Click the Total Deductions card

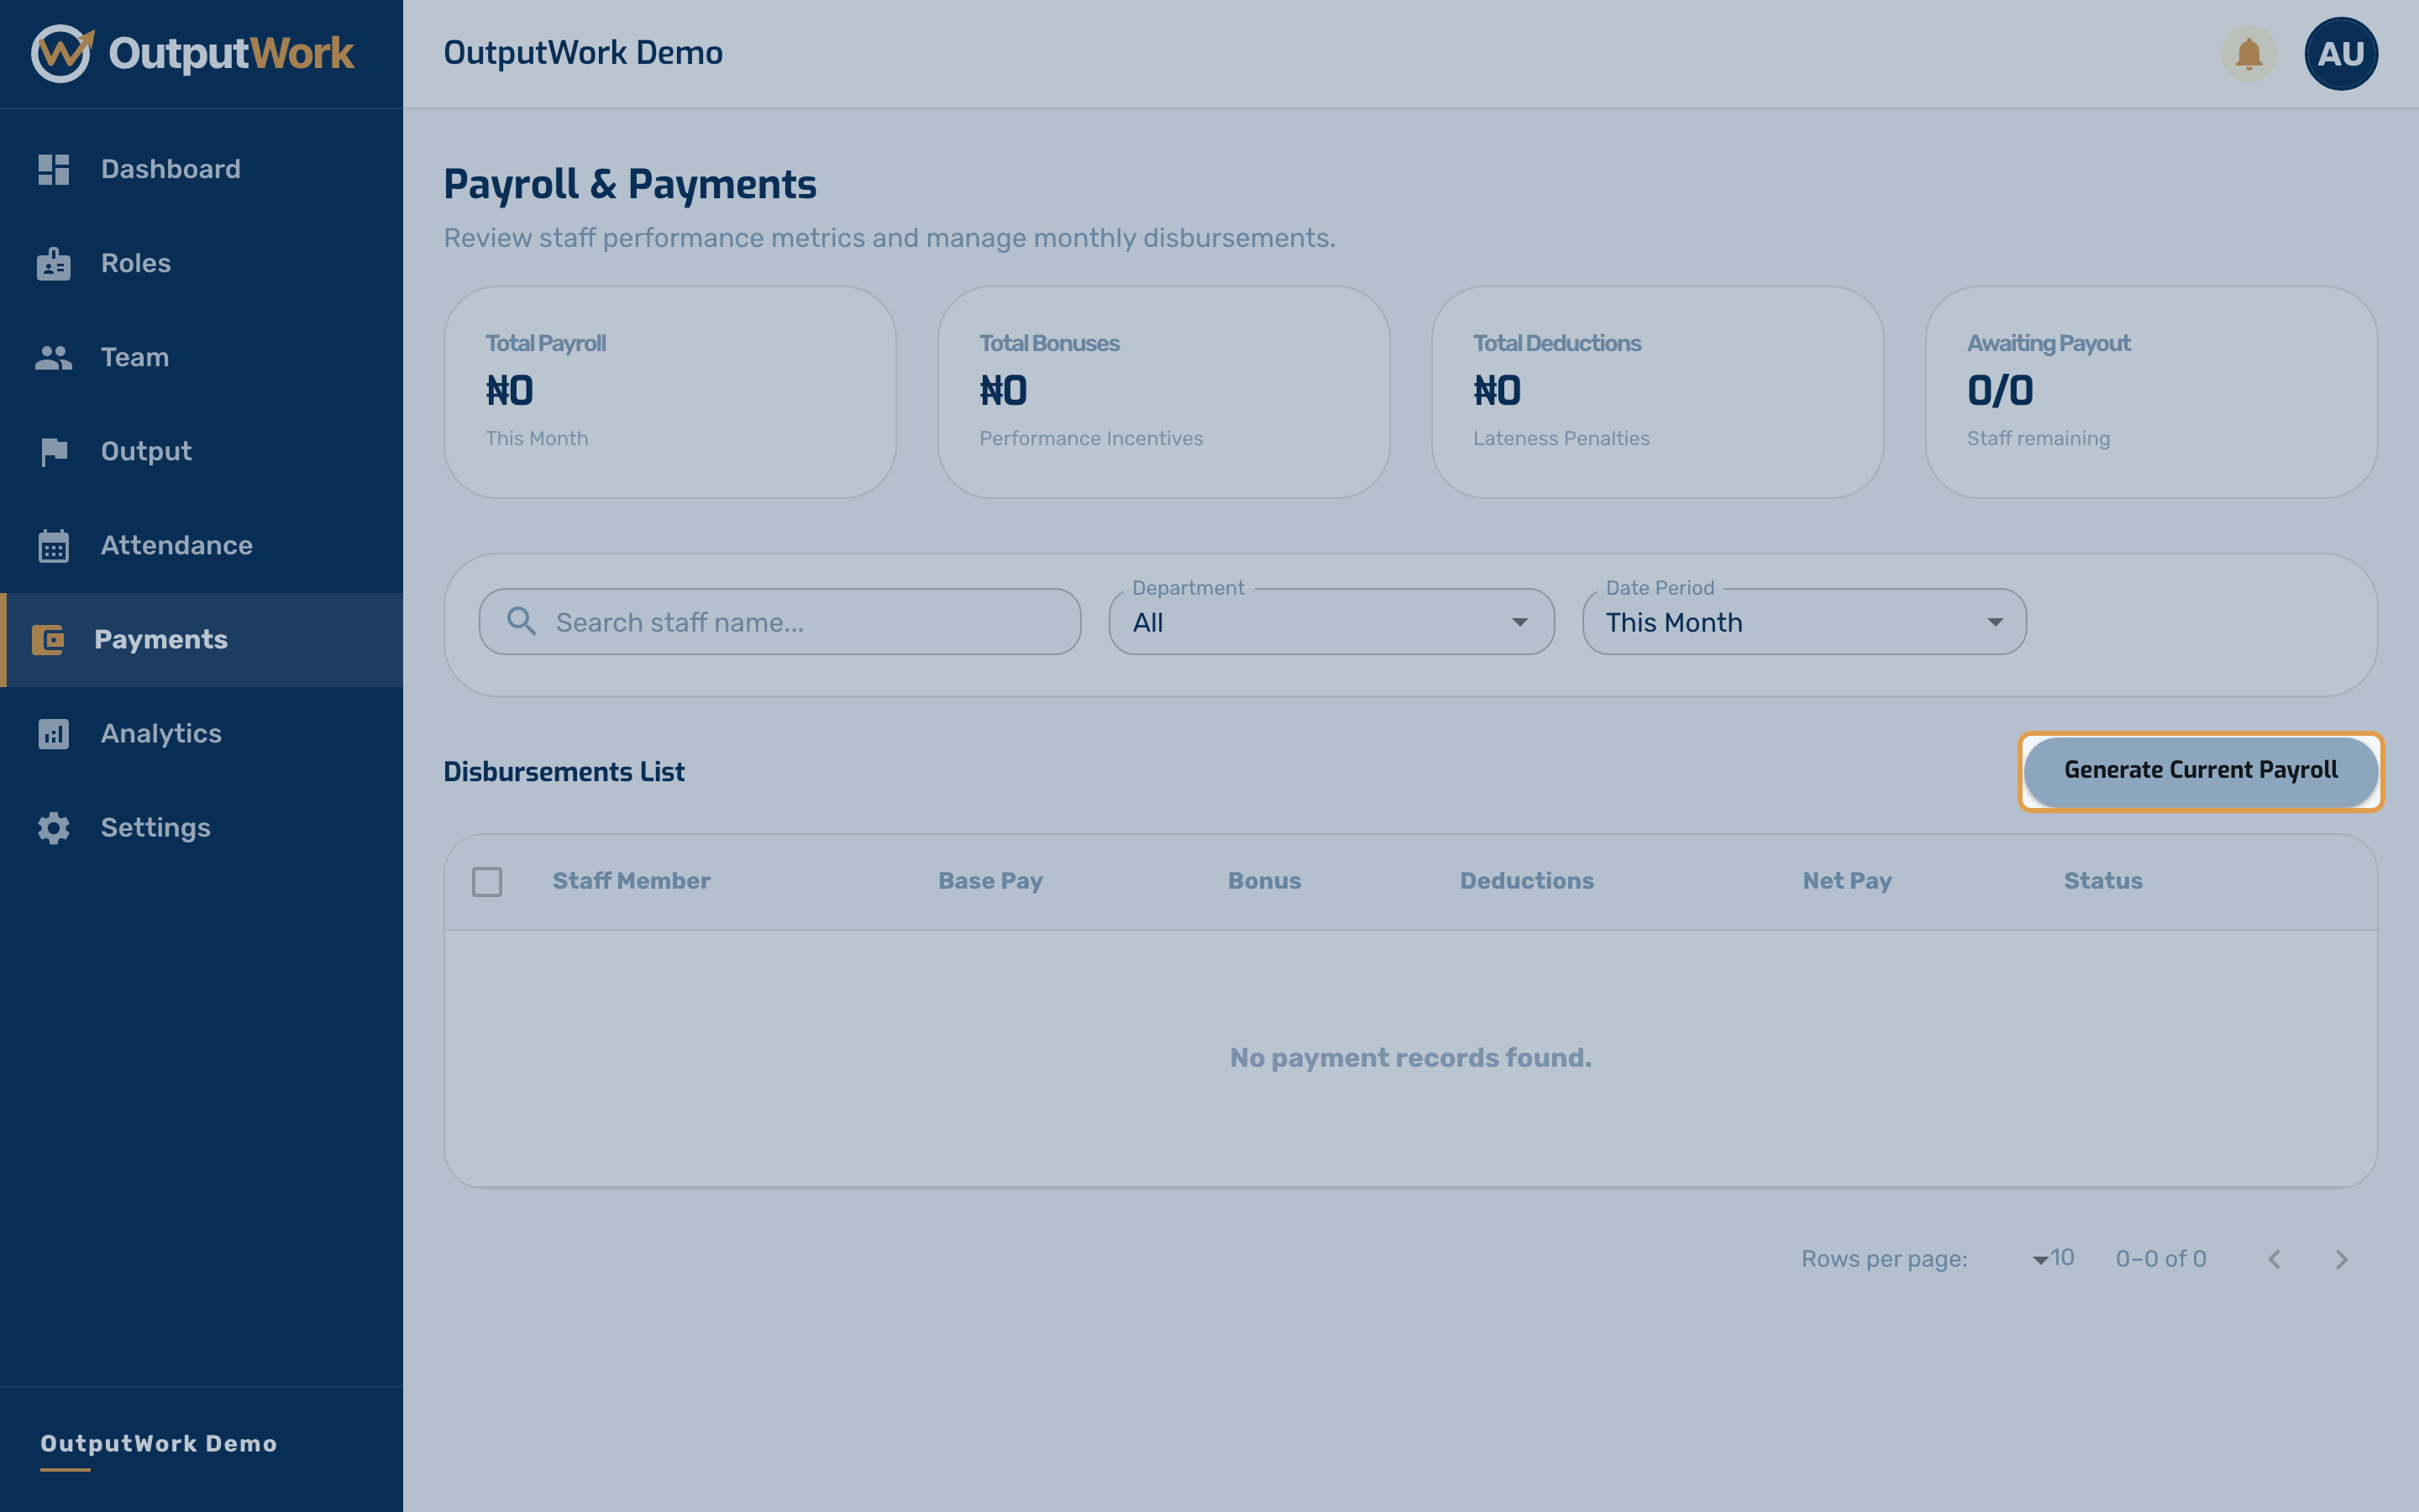[x=1657, y=392]
